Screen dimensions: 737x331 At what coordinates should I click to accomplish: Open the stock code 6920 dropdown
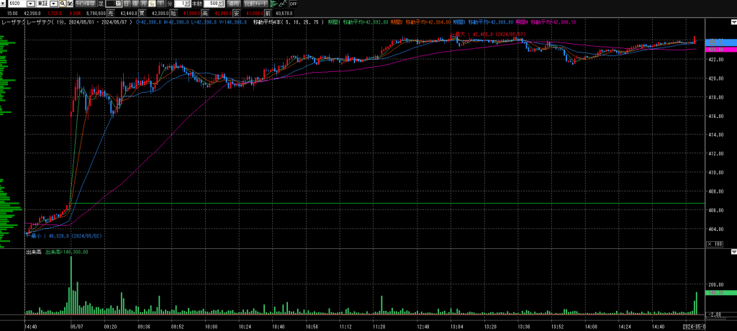[30, 4]
